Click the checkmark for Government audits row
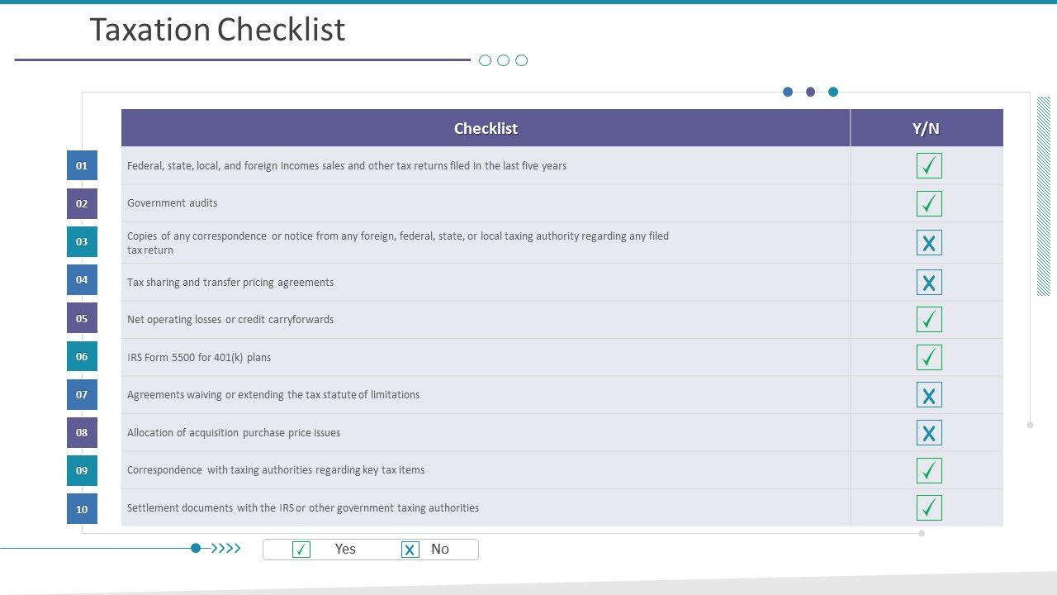The image size is (1057, 595). [929, 203]
